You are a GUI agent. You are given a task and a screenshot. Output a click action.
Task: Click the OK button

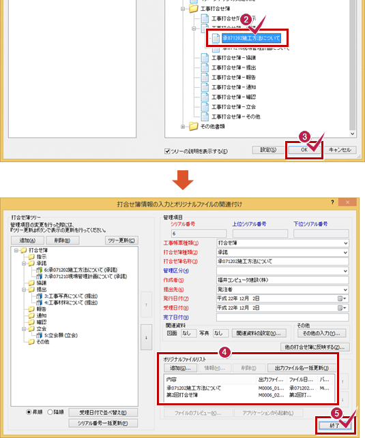point(304,150)
